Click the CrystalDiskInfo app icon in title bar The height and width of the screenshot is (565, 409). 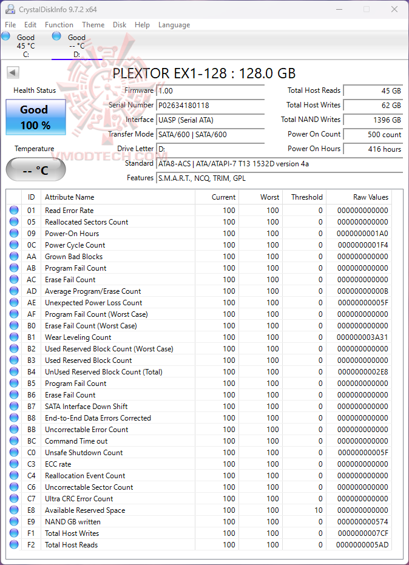(10, 9)
